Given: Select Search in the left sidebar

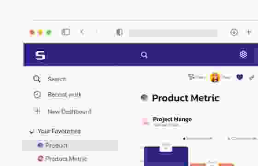Looking at the screenshot, I should pyautogui.click(x=50, y=79).
